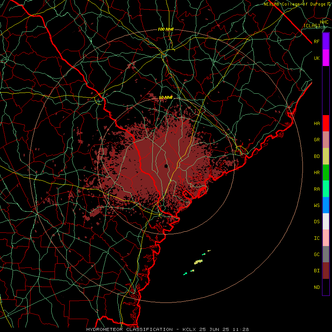Click the 'HYDROMETEOR CLASSIFICATION' title text
The width and height of the screenshot is (332, 332).
(x=129, y=329)
